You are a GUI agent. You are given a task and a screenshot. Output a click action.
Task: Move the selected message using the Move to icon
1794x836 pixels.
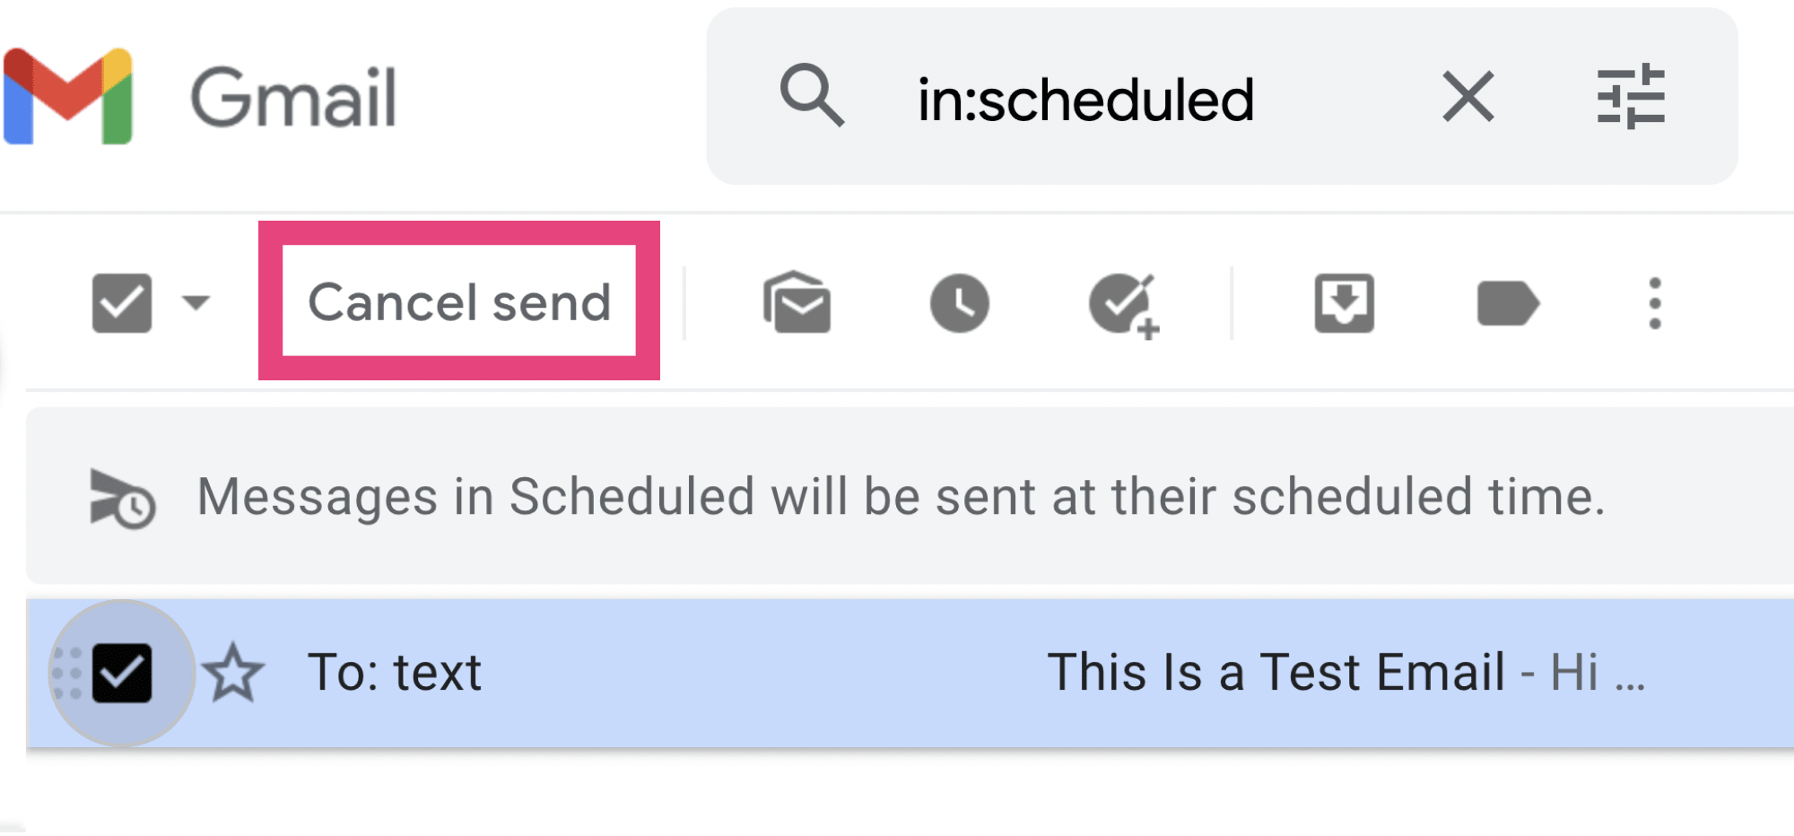(x=1343, y=303)
